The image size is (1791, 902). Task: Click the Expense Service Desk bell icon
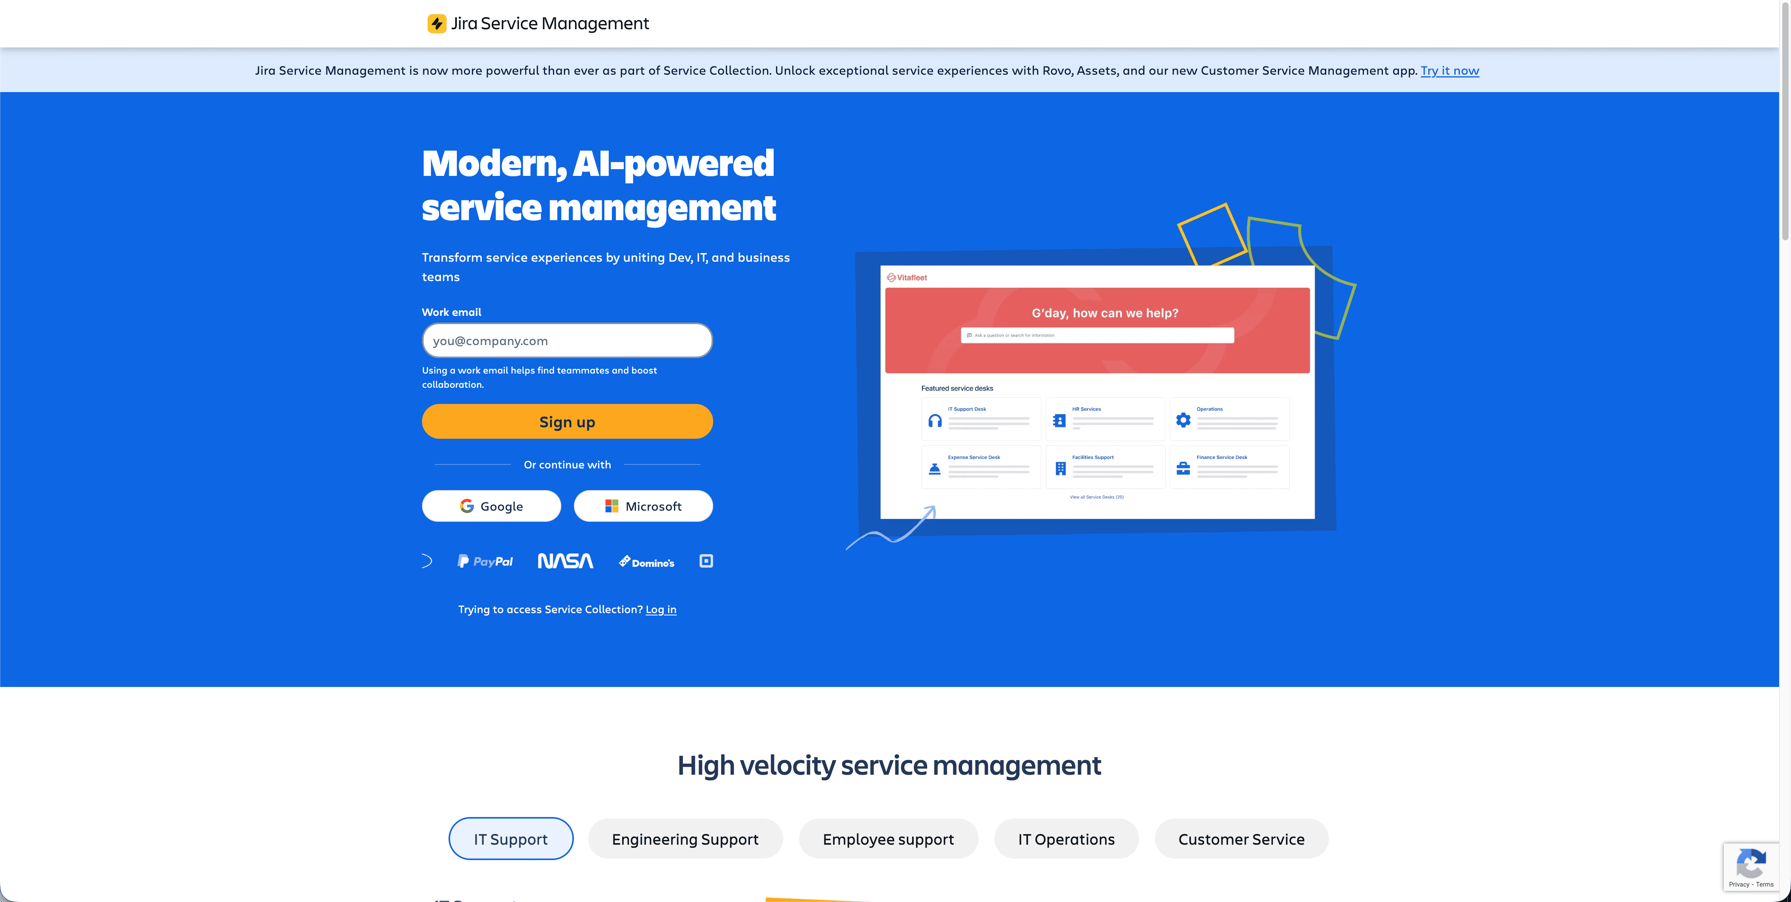tap(934, 469)
